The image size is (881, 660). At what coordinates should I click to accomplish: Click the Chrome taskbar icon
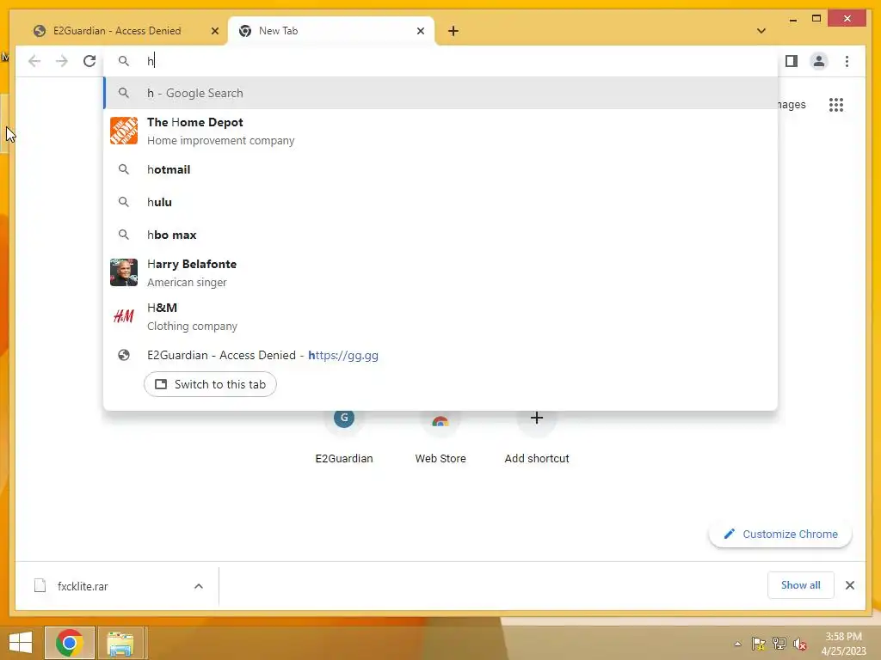(x=69, y=643)
